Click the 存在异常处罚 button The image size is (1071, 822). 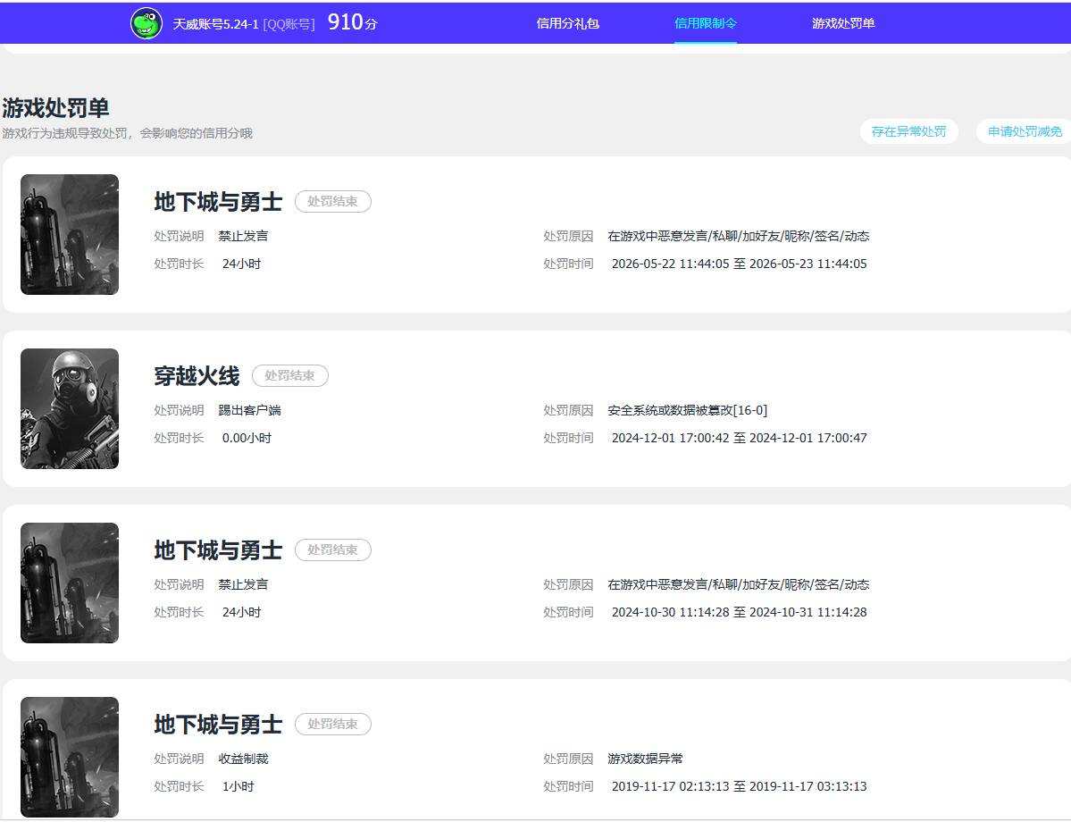coord(909,131)
